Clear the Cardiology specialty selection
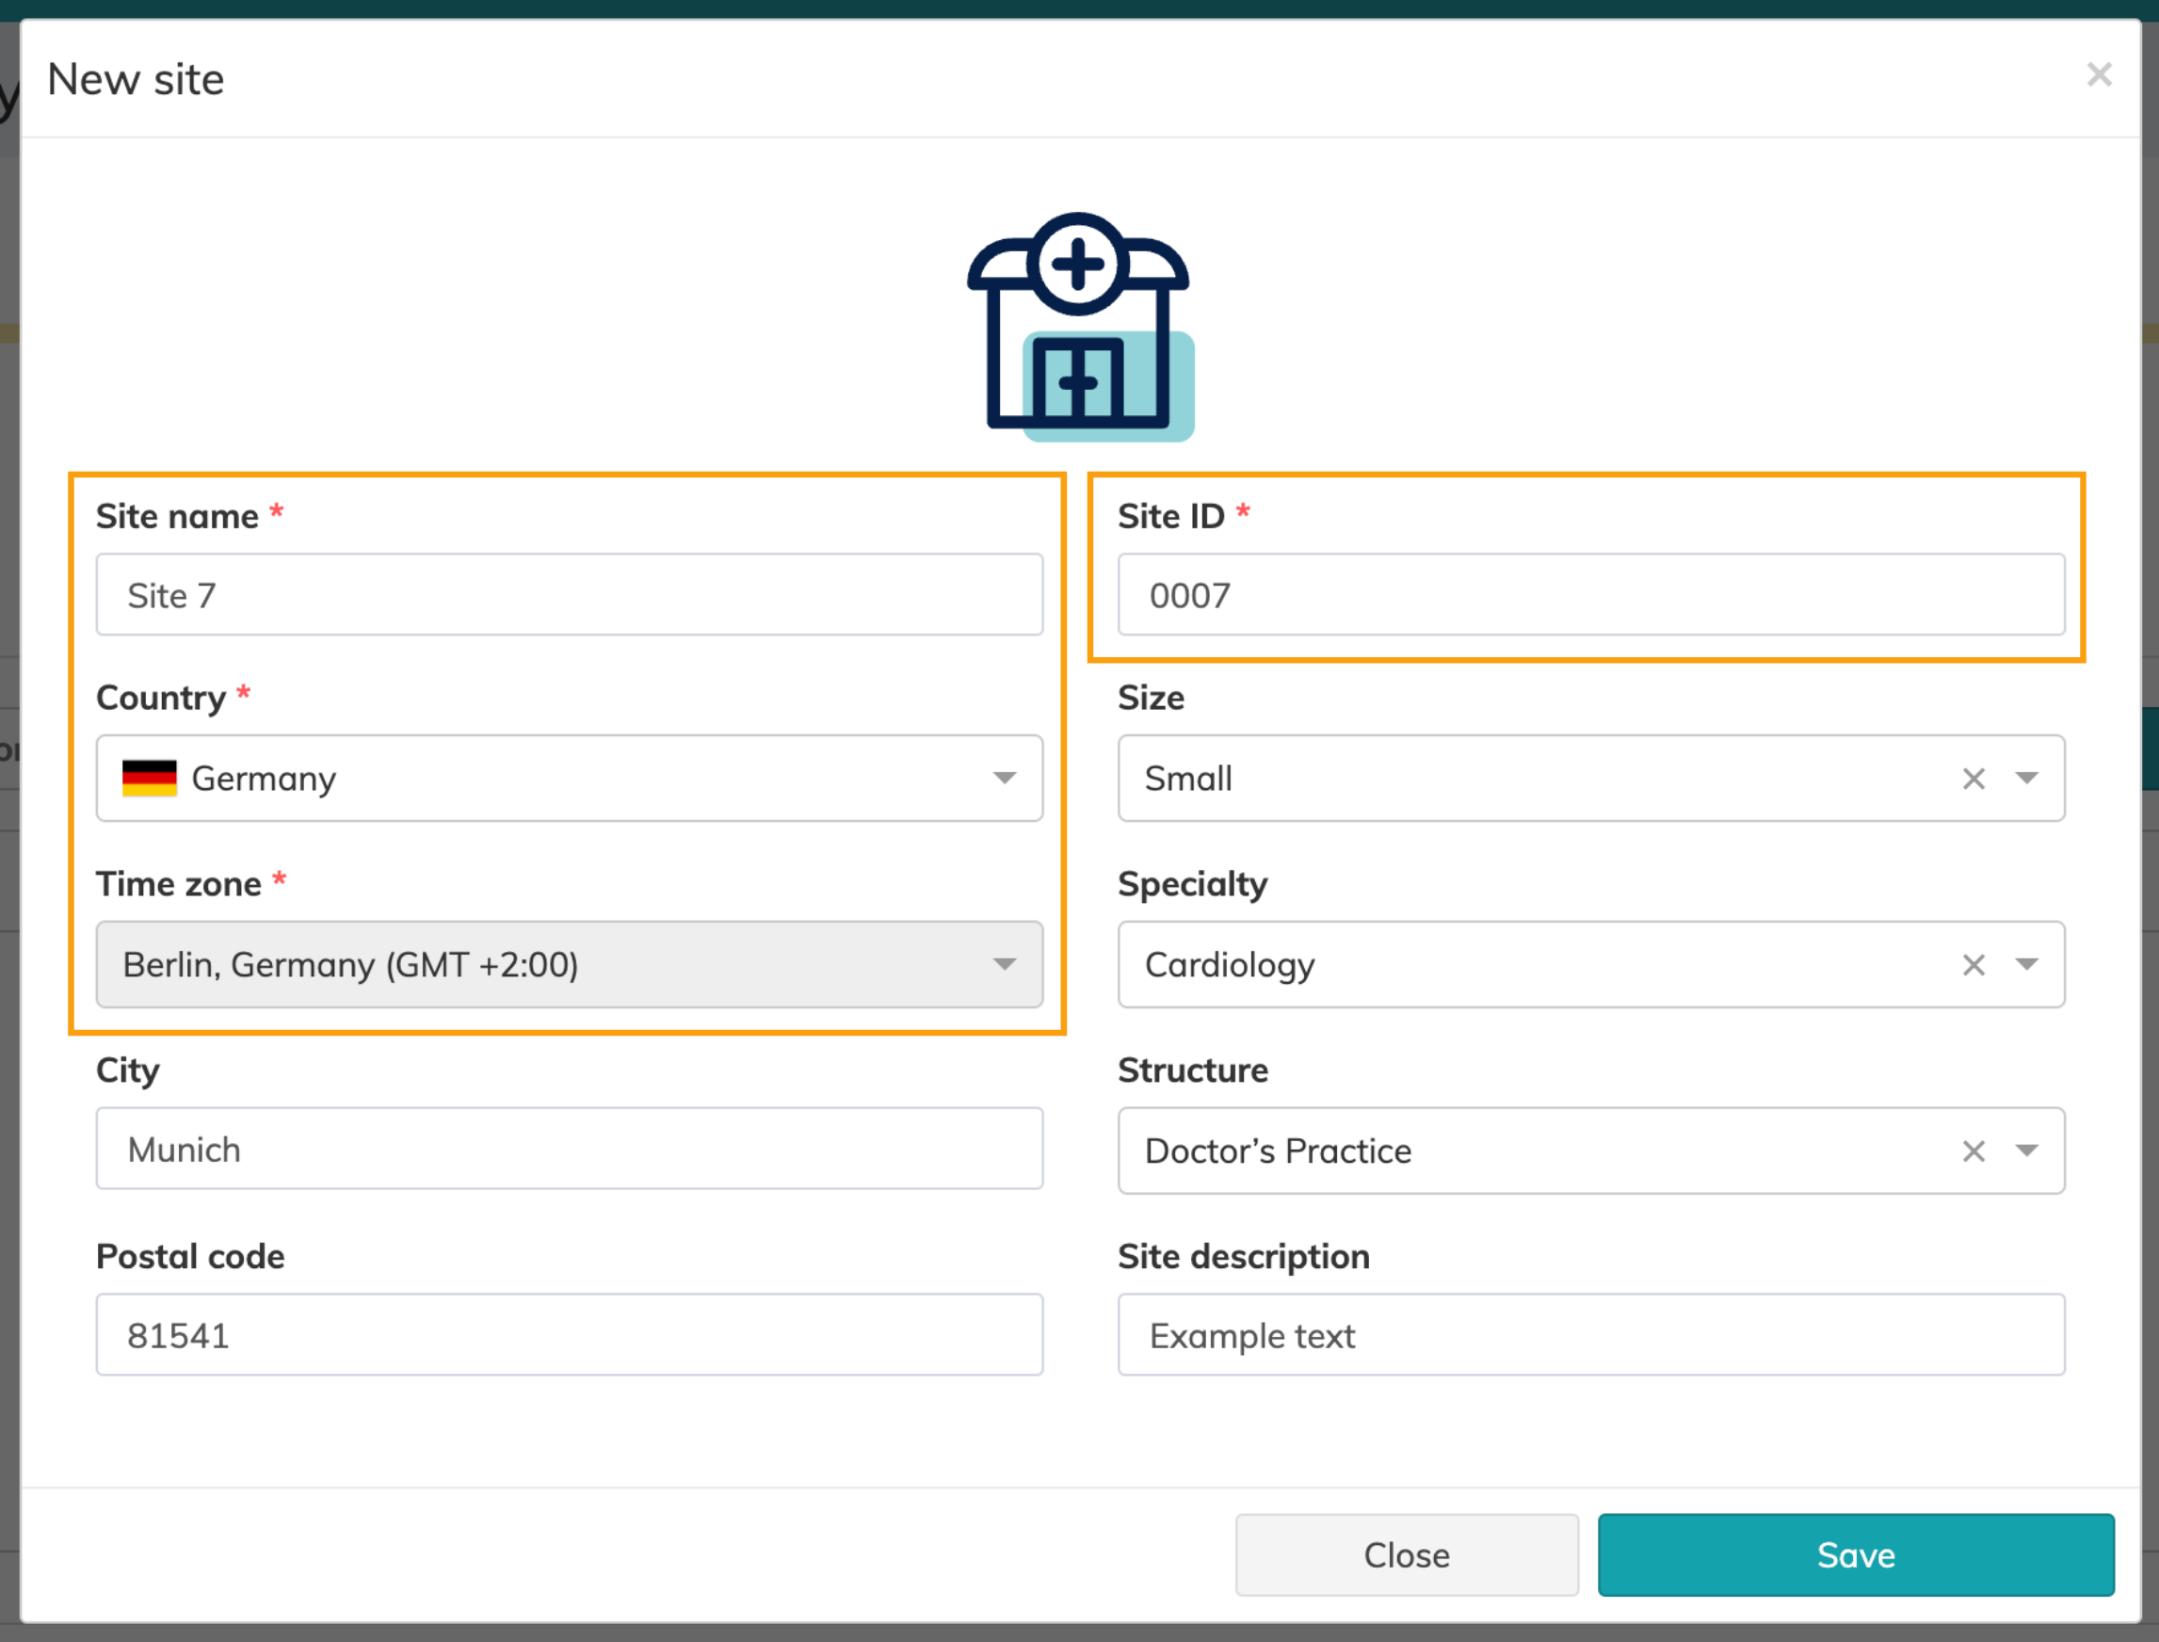This screenshot has width=2159, height=1642. point(1973,966)
